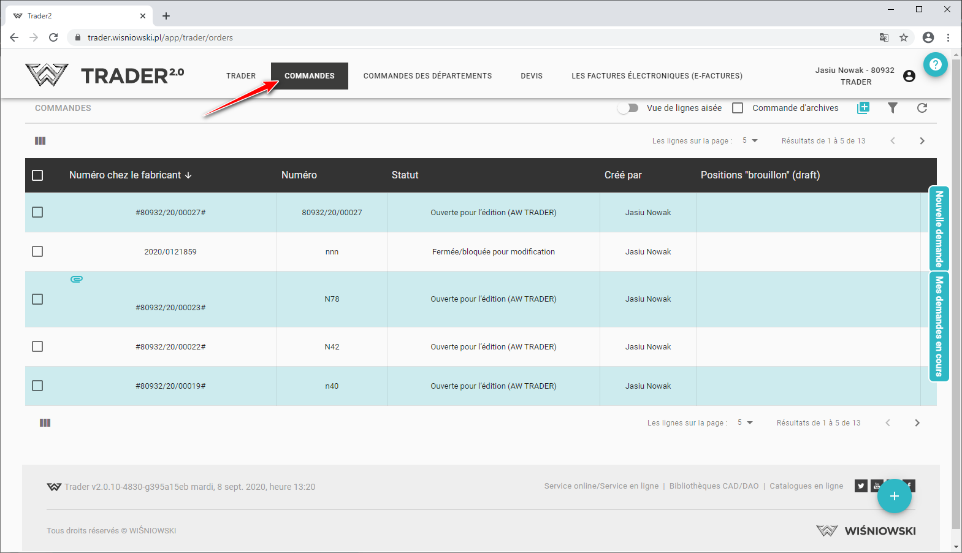Open the help question mark bubble
This screenshot has width=962, height=553.
(x=935, y=64)
